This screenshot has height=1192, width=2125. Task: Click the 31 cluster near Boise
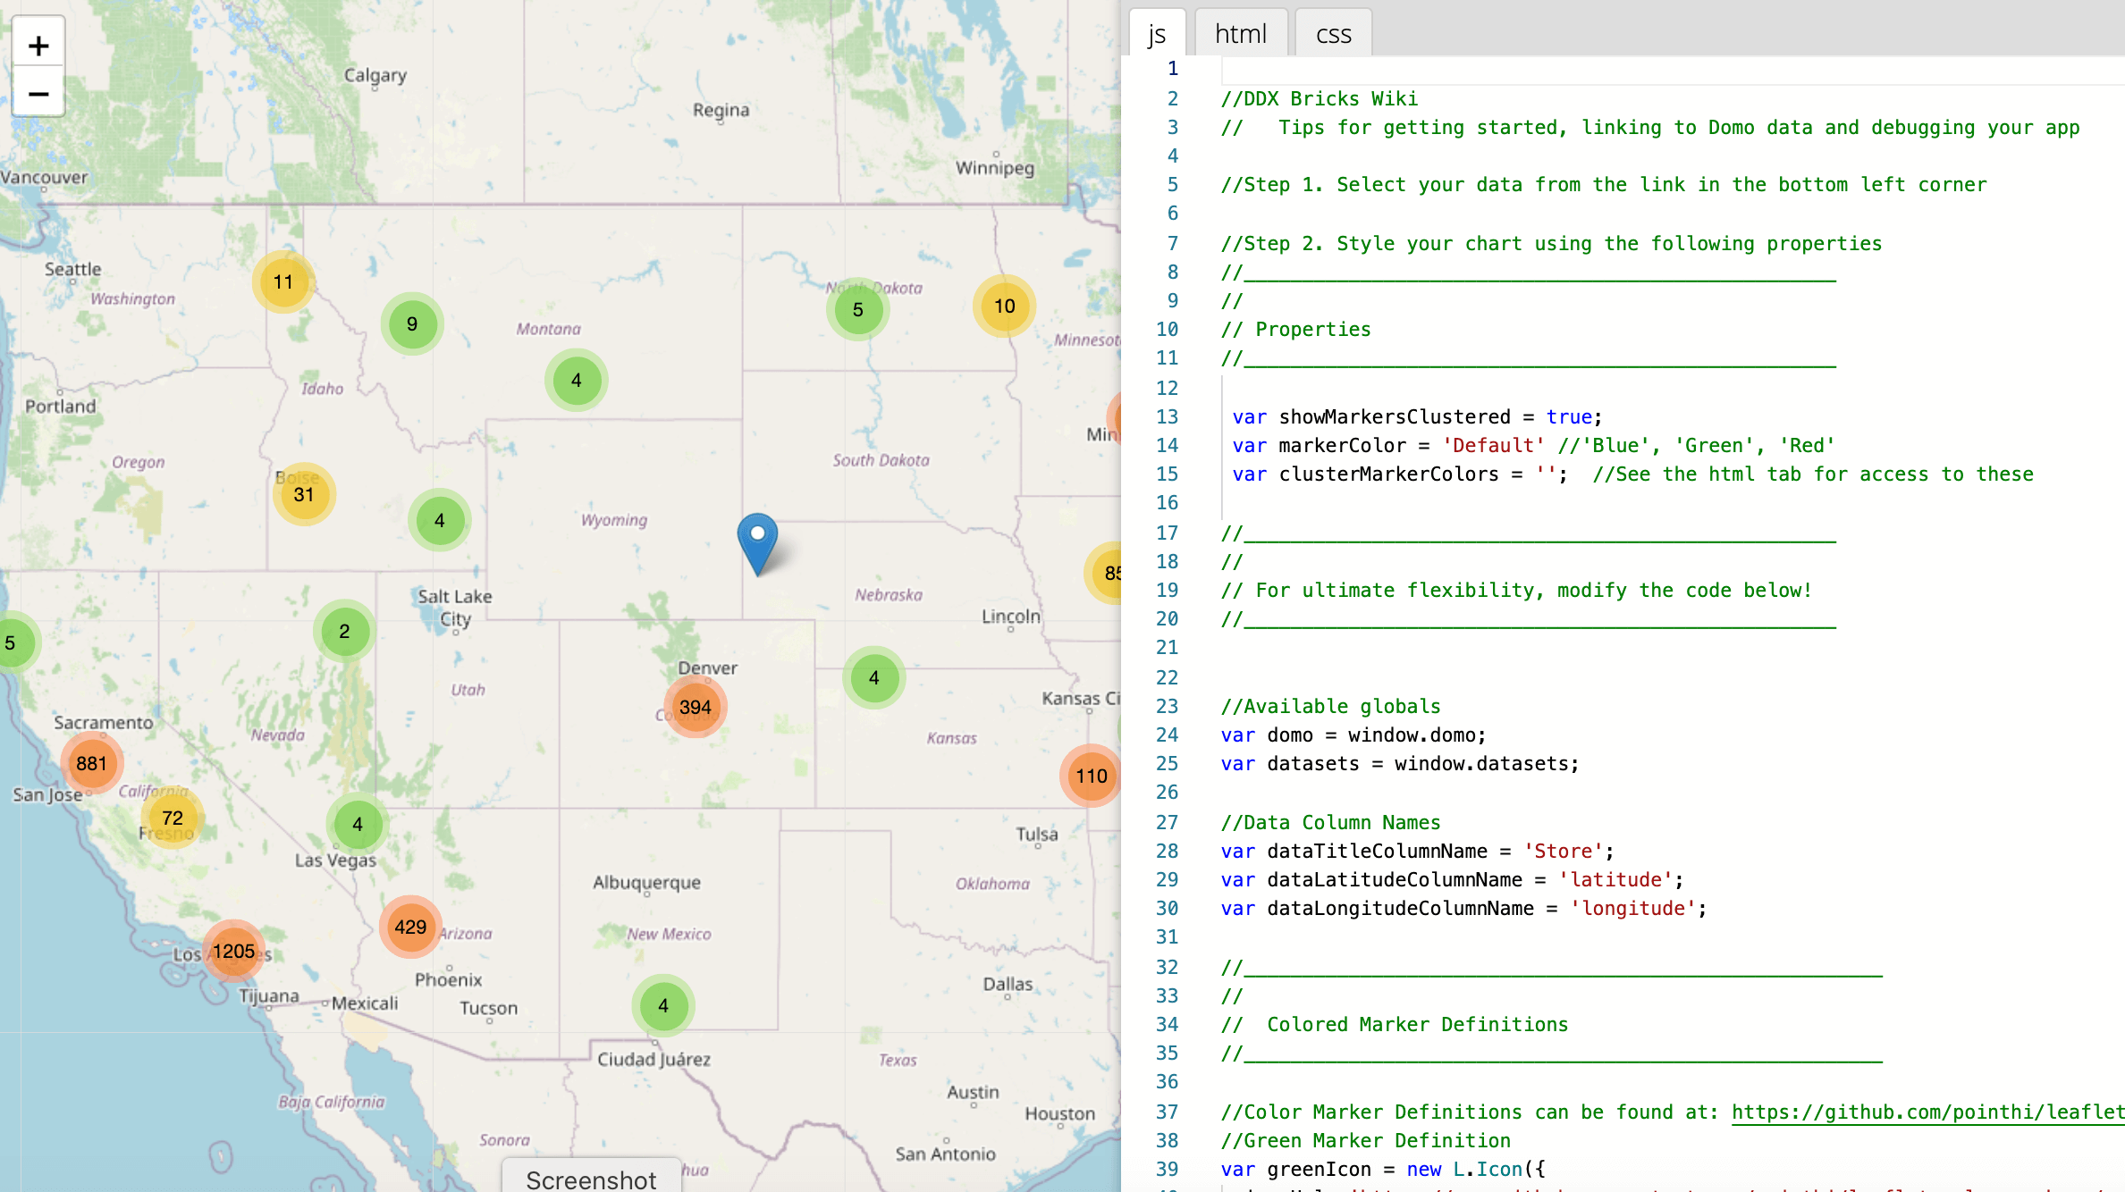[304, 494]
